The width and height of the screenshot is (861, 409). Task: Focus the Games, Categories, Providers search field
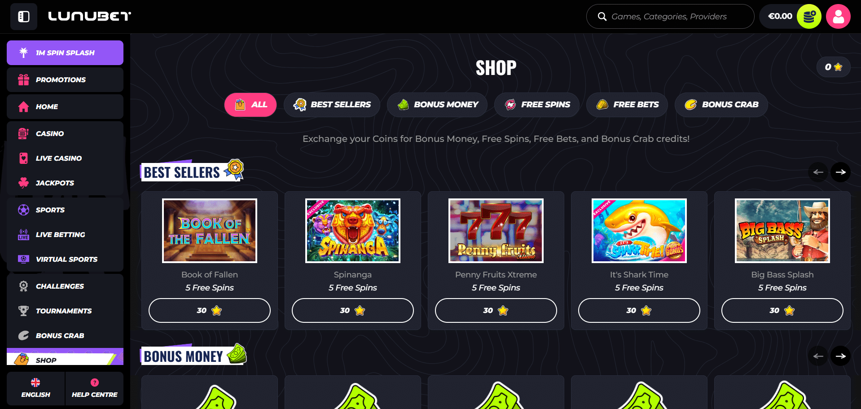(670, 17)
